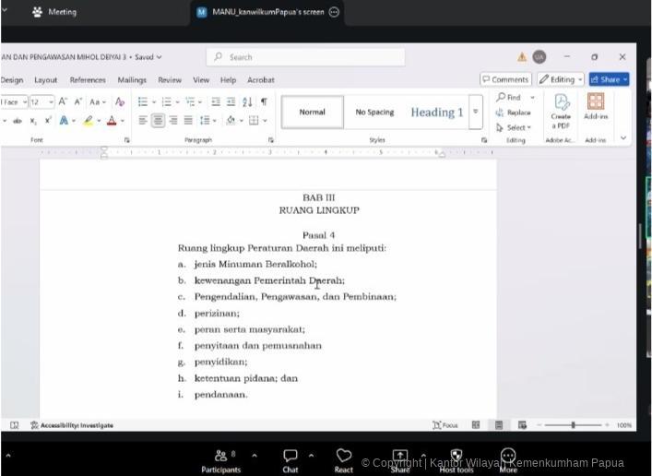Screen dimensions: 652x476
Task: Open Line and Paragraph Spacing options
Action: [205, 121]
